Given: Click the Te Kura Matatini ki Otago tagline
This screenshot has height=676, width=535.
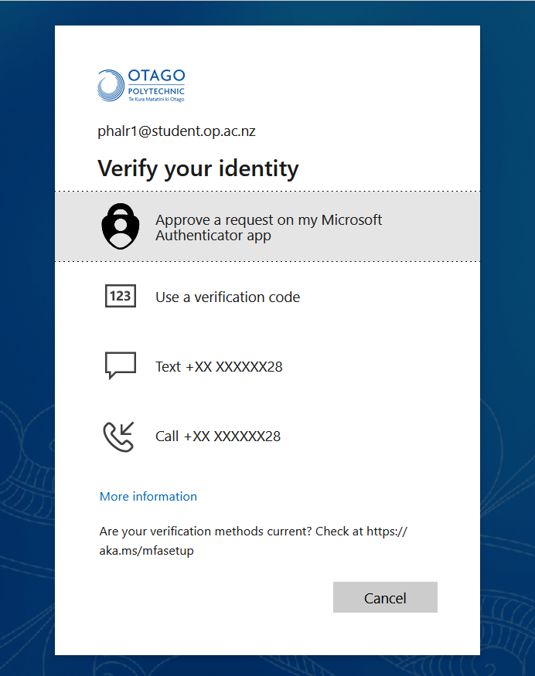Looking at the screenshot, I should [x=156, y=100].
